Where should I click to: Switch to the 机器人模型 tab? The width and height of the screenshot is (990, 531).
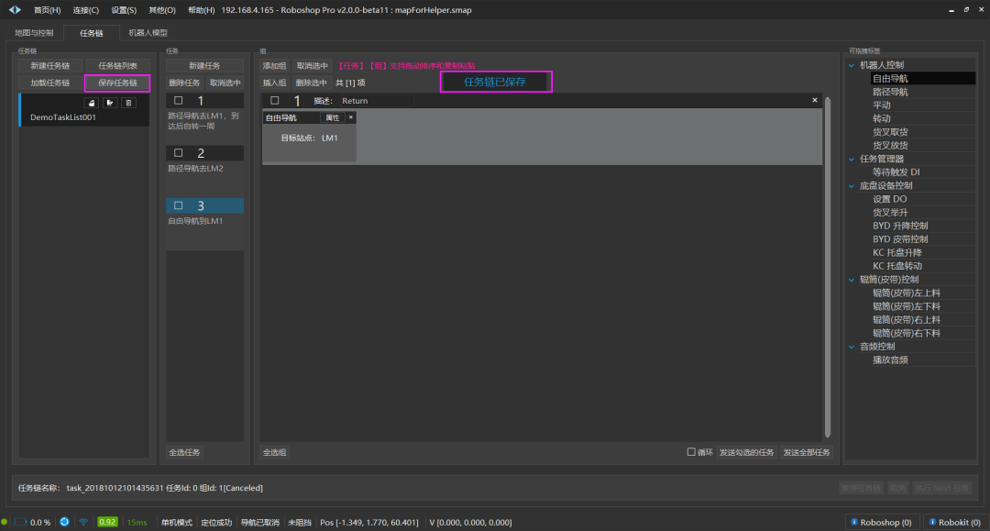point(148,33)
